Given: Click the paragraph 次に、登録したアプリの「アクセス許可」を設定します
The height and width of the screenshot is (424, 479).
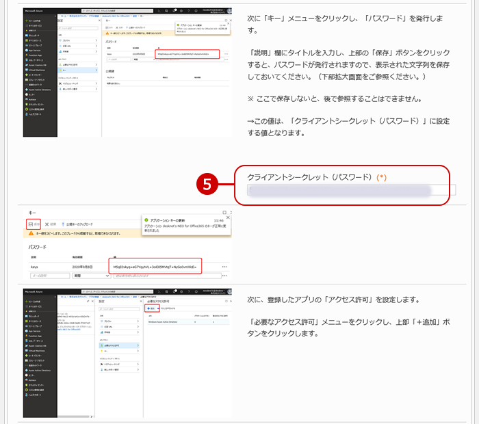Looking at the screenshot, I should point(333,300).
